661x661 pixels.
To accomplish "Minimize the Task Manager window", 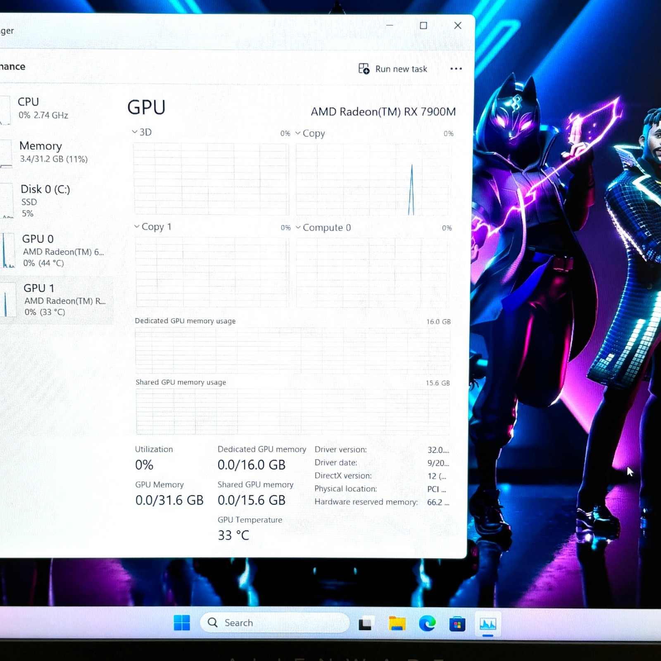I will pos(390,25).
